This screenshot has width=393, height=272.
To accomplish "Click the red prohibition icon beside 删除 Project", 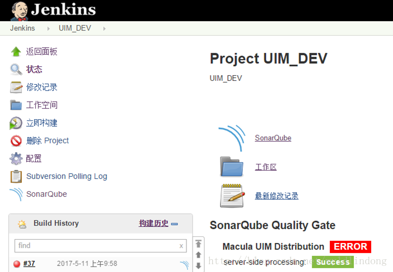I will point(16,140).
